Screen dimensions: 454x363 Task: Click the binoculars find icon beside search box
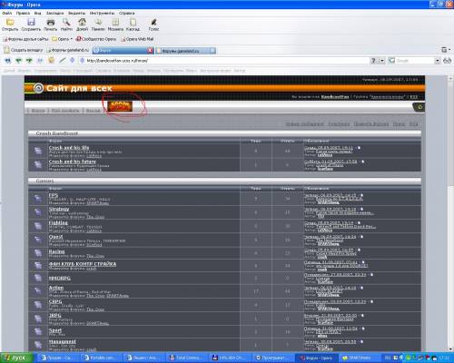(x=447, y=61)
